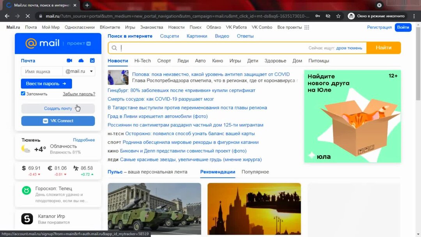The width and height of the screenshot is (421, 237).
Task: Click the Найти search button
Action: coord(384,48)
